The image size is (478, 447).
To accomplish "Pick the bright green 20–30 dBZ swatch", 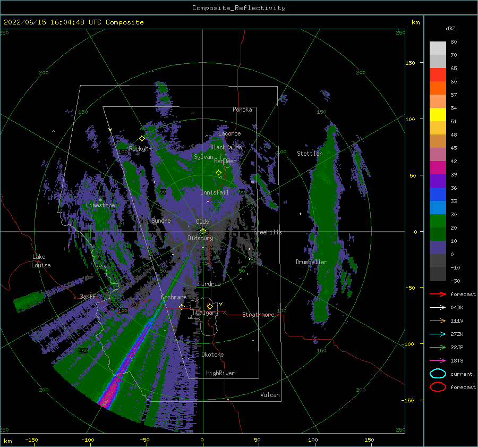I will click(x=438, y=221).
